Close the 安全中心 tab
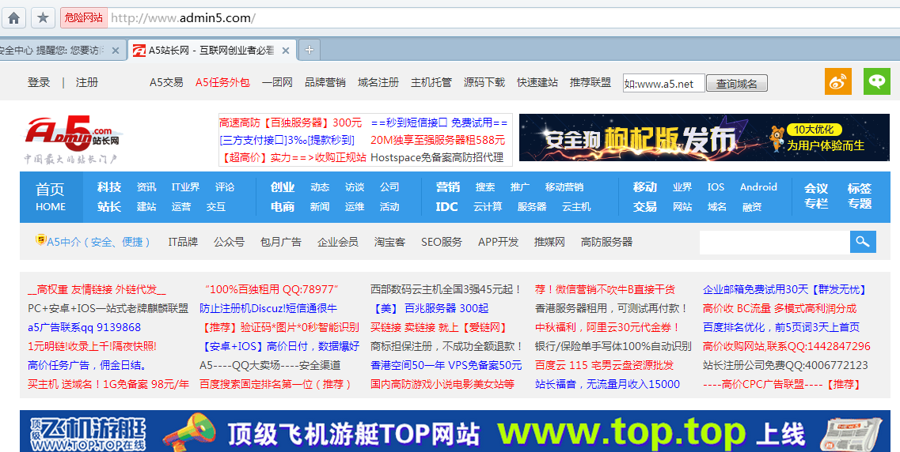 pos(116,51)
